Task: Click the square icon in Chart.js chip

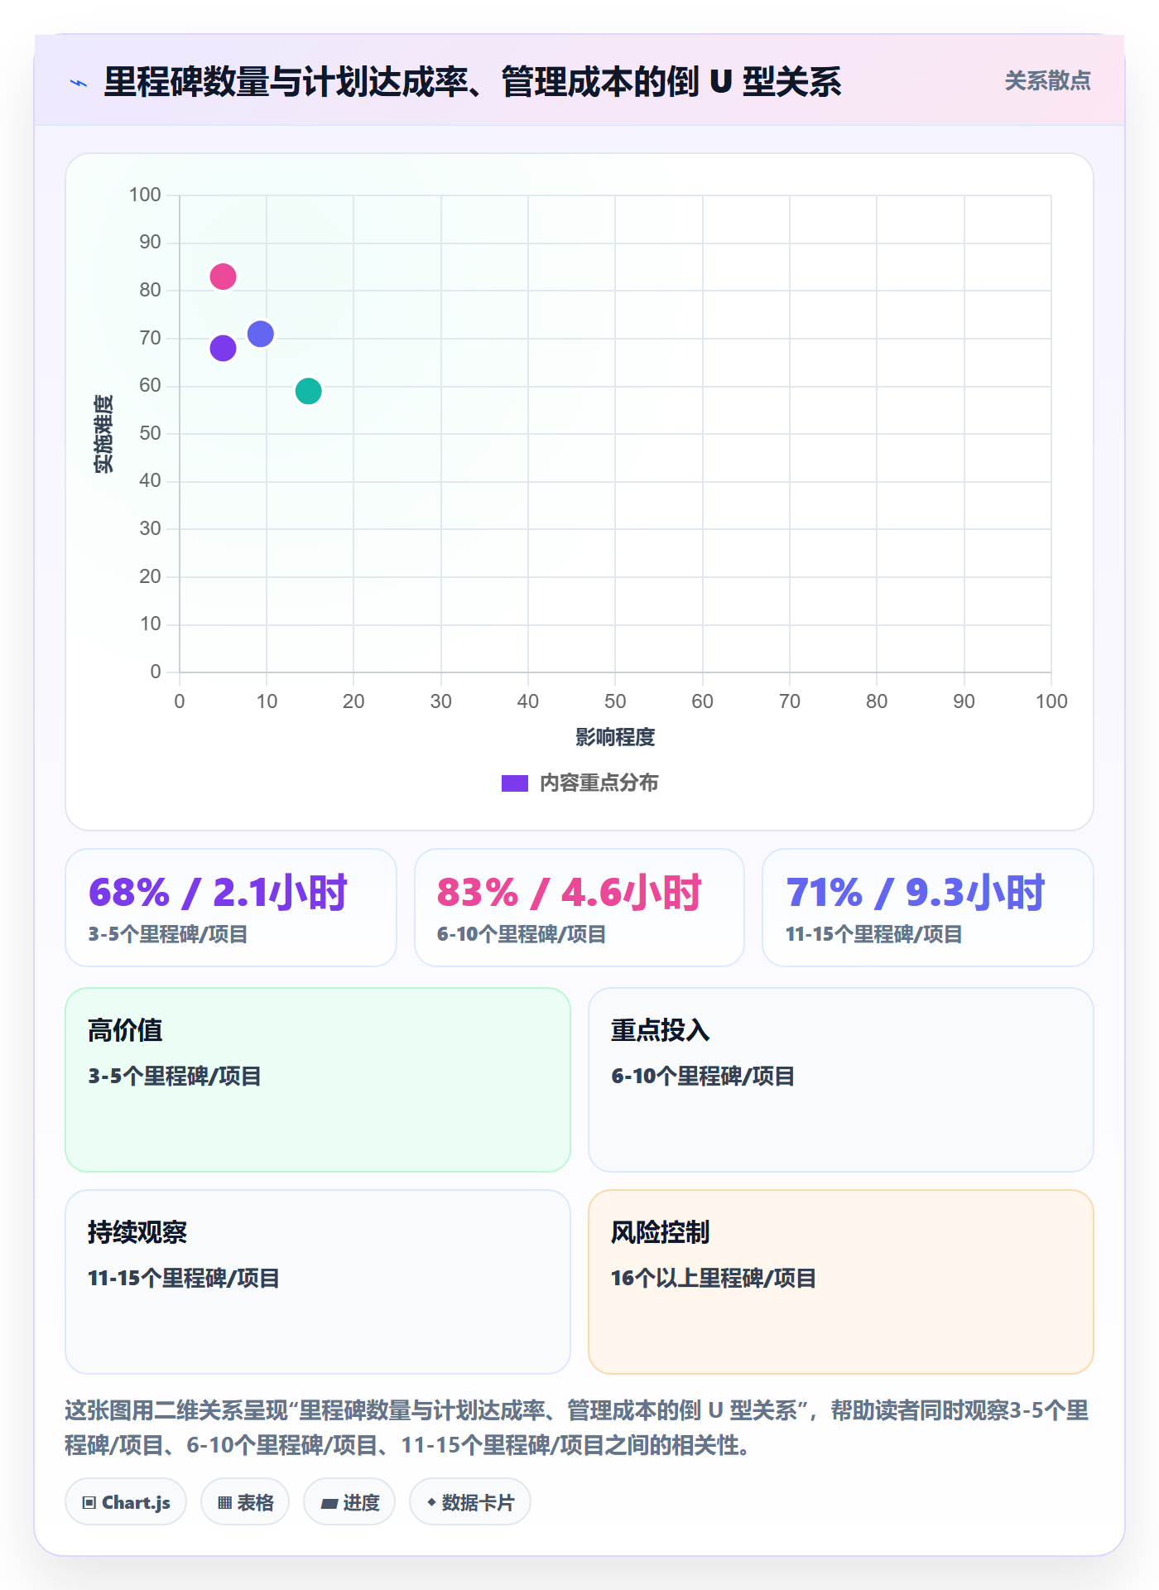Action: click(89, 1502)
